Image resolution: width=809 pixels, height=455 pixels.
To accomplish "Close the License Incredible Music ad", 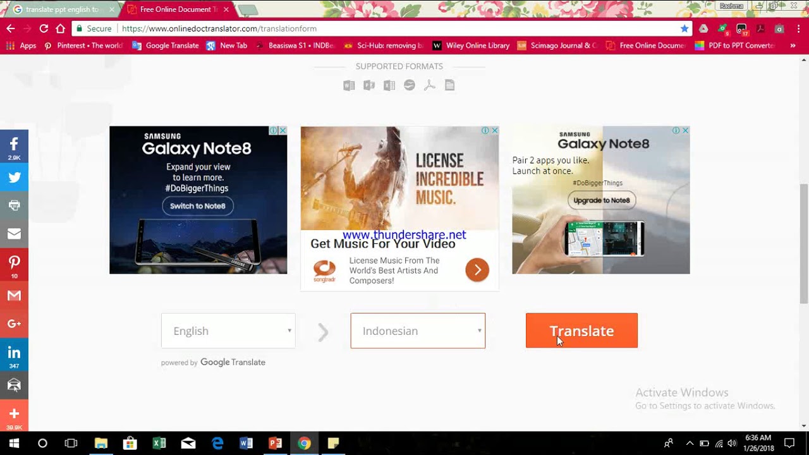I will tap(494, 131).
